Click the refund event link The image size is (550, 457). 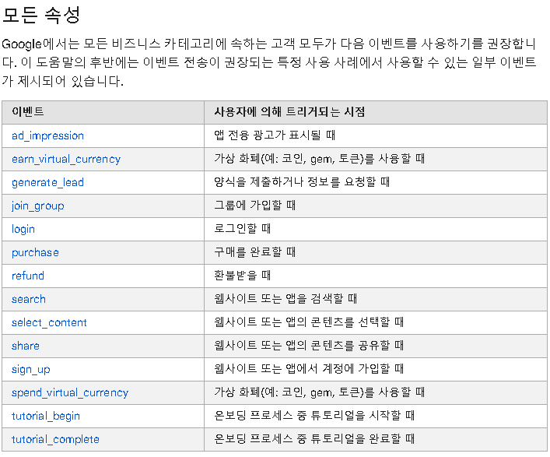(28, 276)
